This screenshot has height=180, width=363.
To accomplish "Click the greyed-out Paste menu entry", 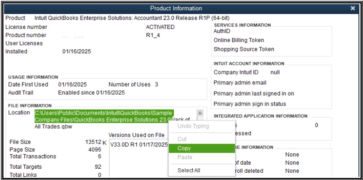I will [202, 157].
